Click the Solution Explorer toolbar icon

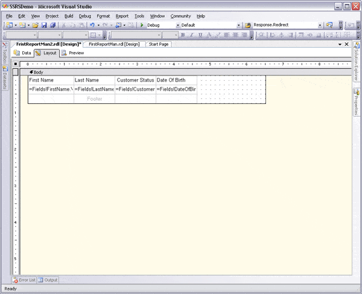point(329,25)
